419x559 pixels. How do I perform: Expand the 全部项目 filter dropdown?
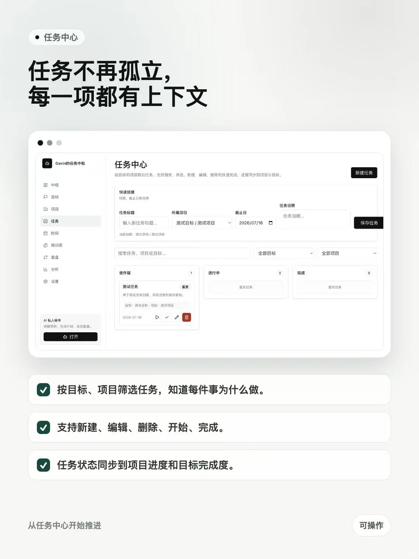348,253
